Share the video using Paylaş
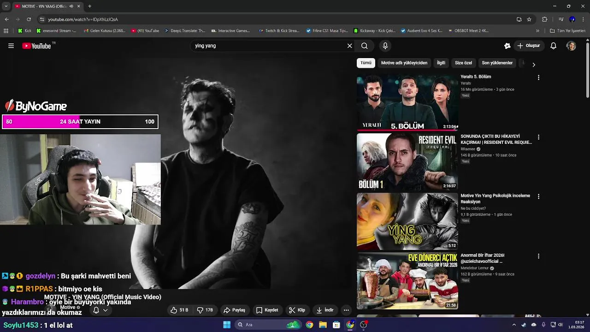Image resolution: width=590 pixels, height=332 pixels. click(234, 310)
